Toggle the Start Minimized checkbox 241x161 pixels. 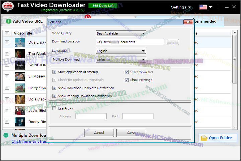pyautogui.click(x=127, y=72)
